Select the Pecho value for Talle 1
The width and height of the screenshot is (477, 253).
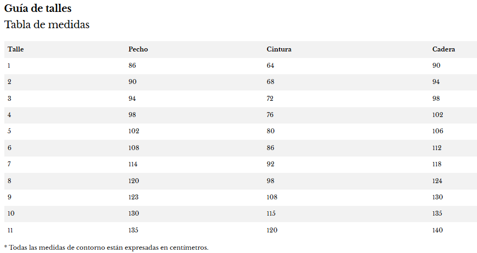point(132,66)
